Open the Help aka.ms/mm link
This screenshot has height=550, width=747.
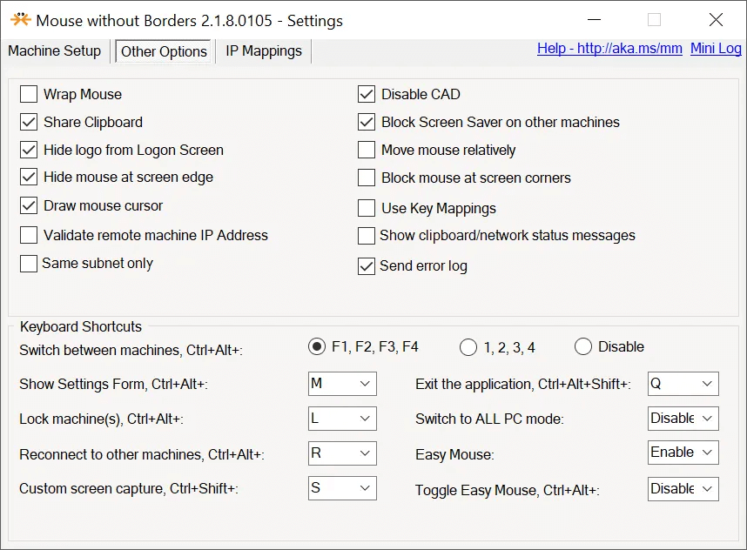point(609,48)
